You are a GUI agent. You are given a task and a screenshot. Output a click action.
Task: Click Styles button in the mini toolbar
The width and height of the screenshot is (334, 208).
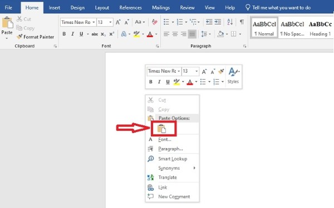point(233,75)
